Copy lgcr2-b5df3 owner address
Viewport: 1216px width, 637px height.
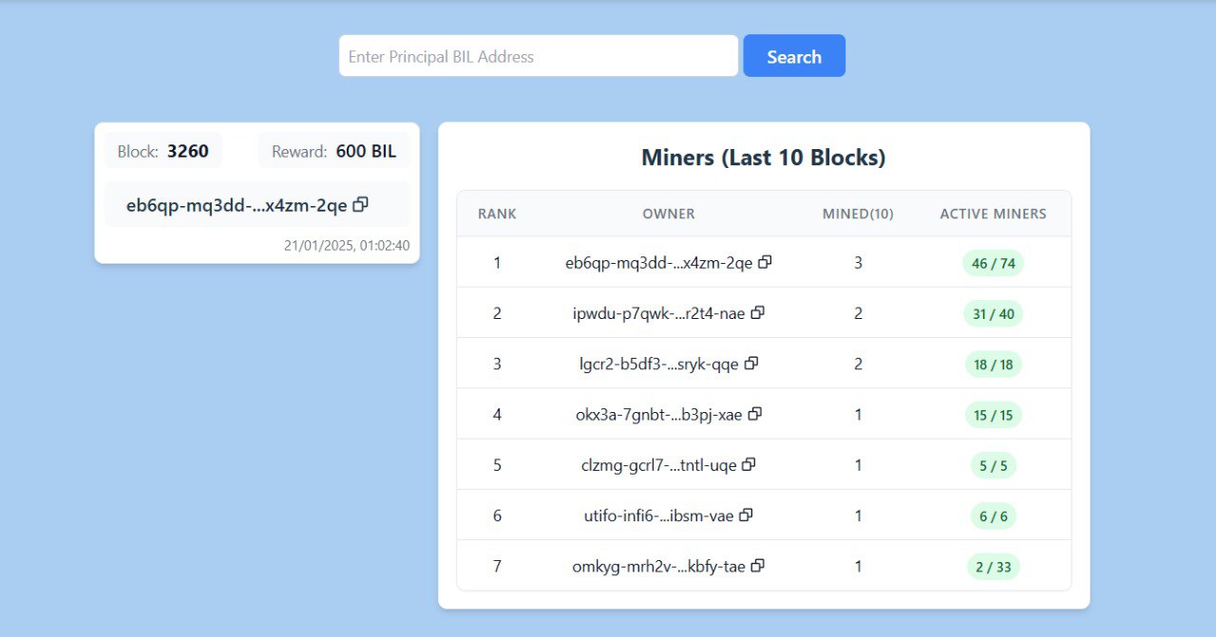click(750, 364)
